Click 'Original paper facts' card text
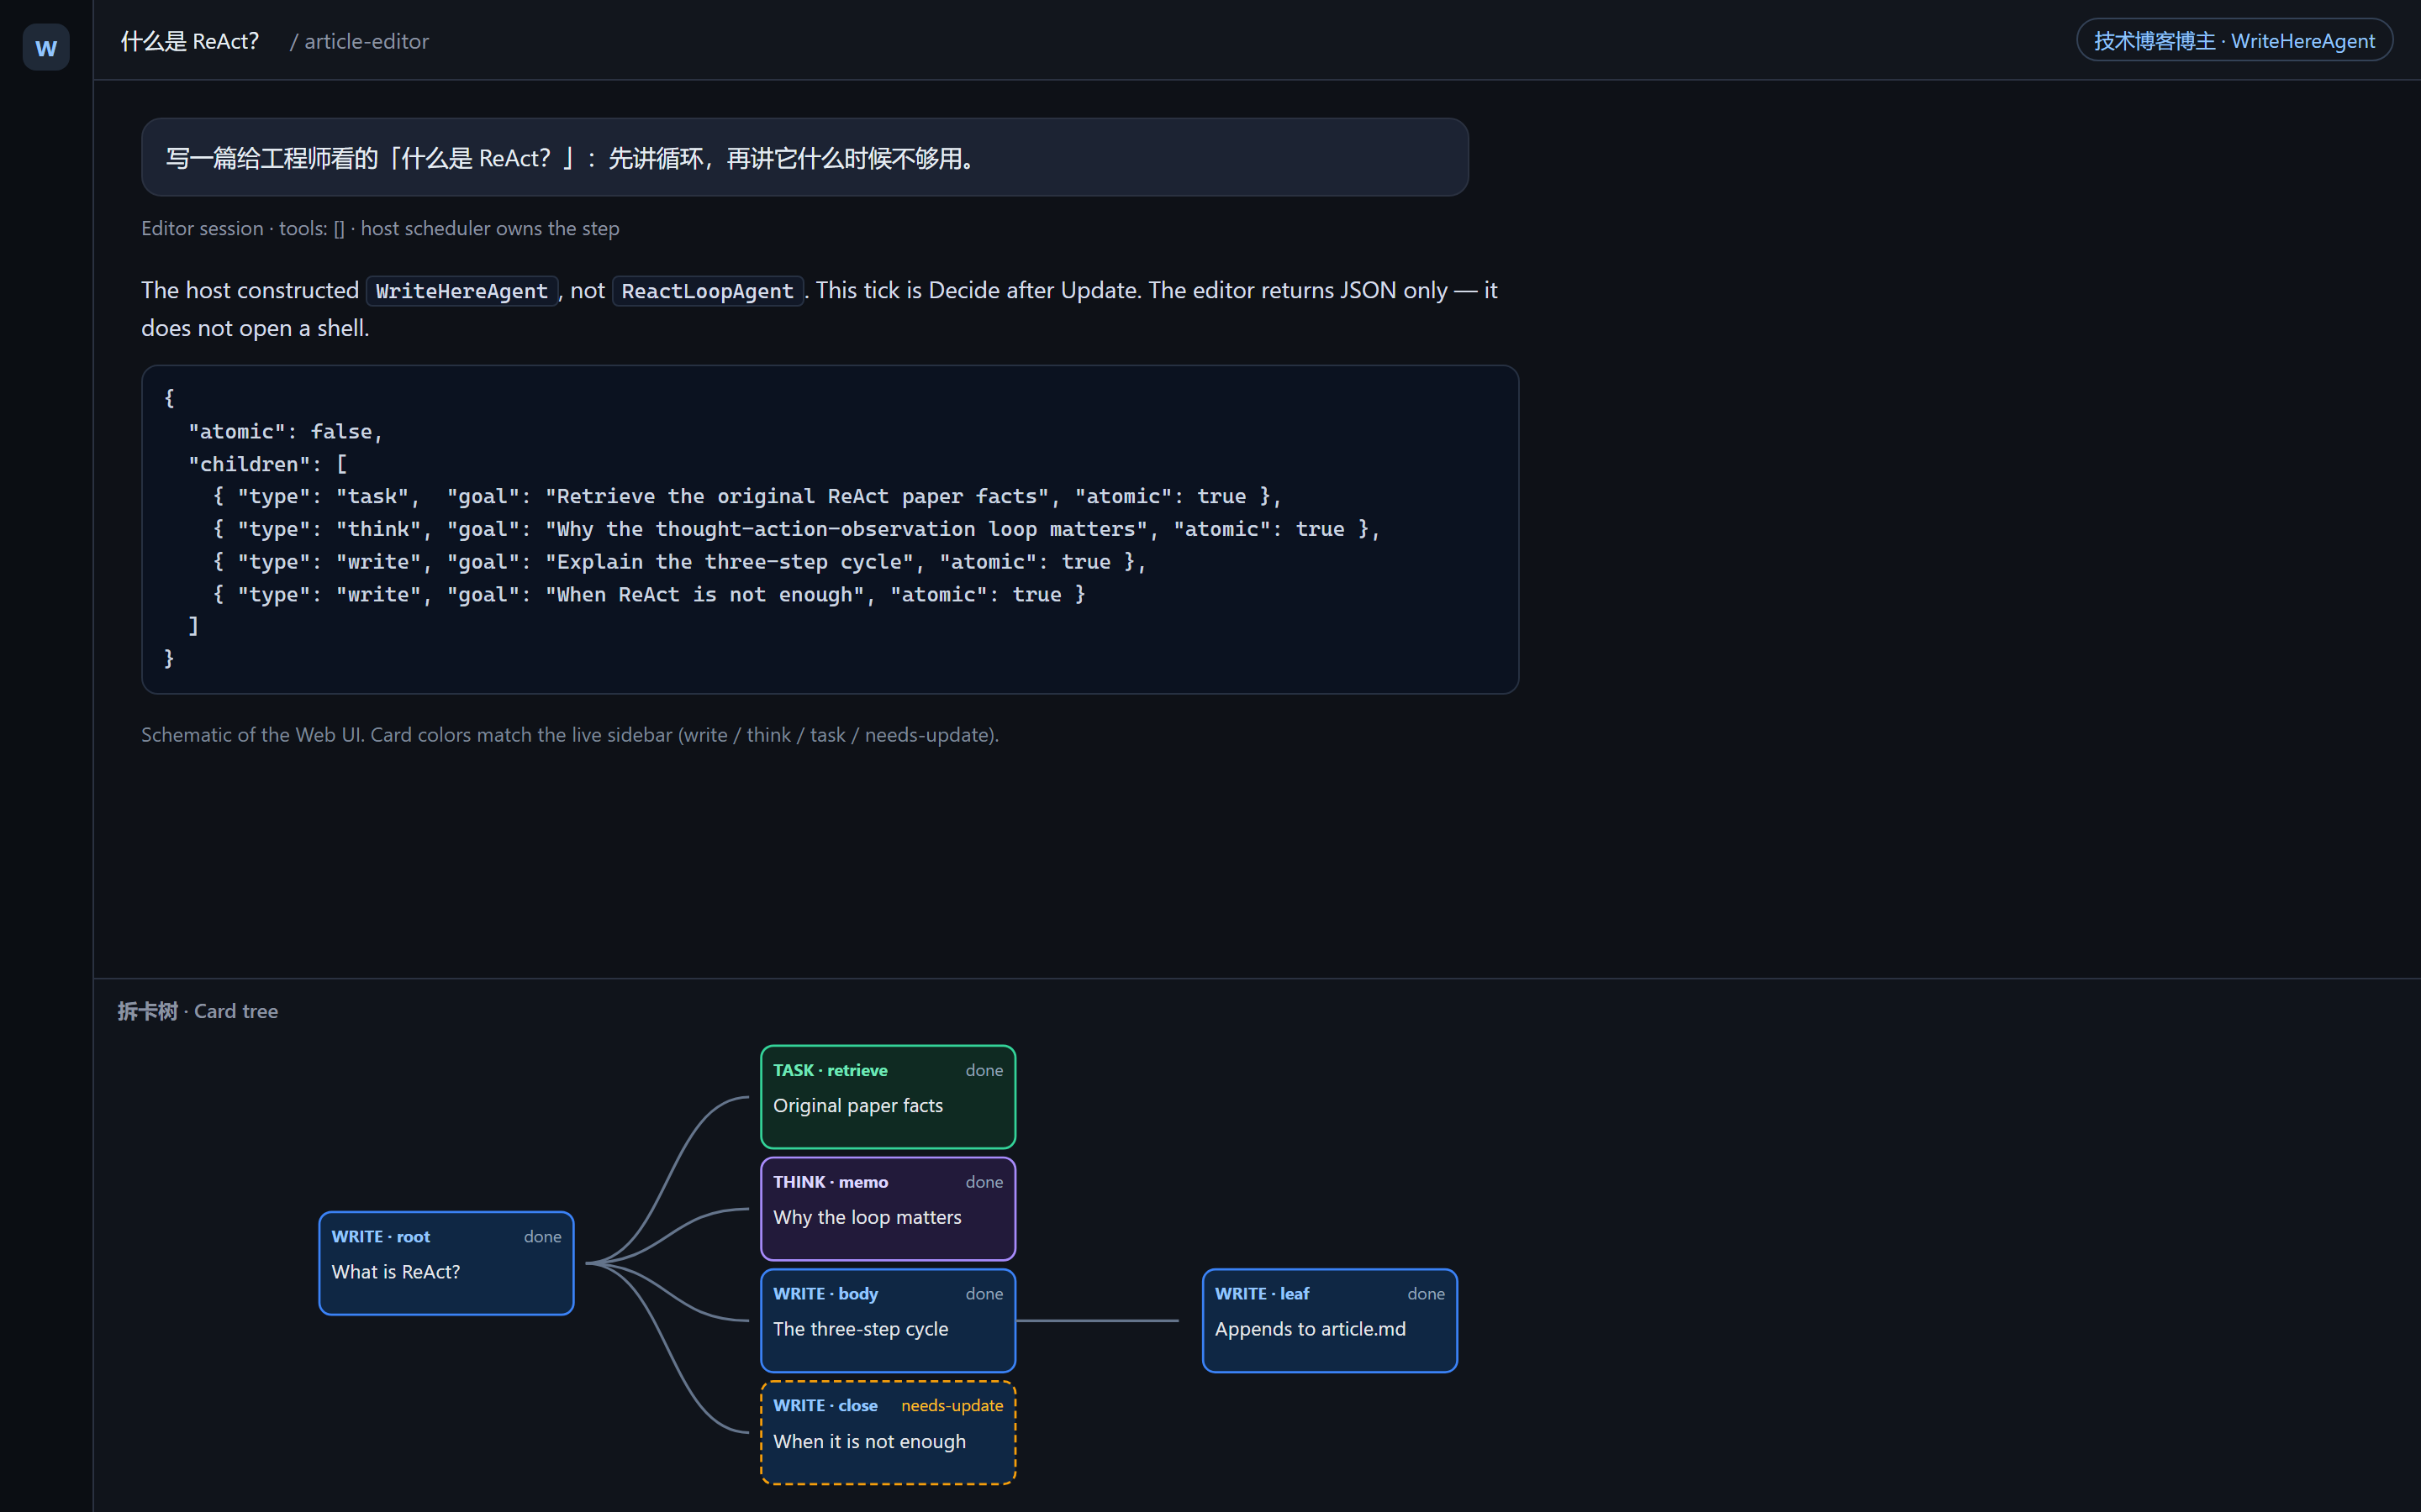The height and width of the screenshot is (1512, 2421). point(857,1106)
